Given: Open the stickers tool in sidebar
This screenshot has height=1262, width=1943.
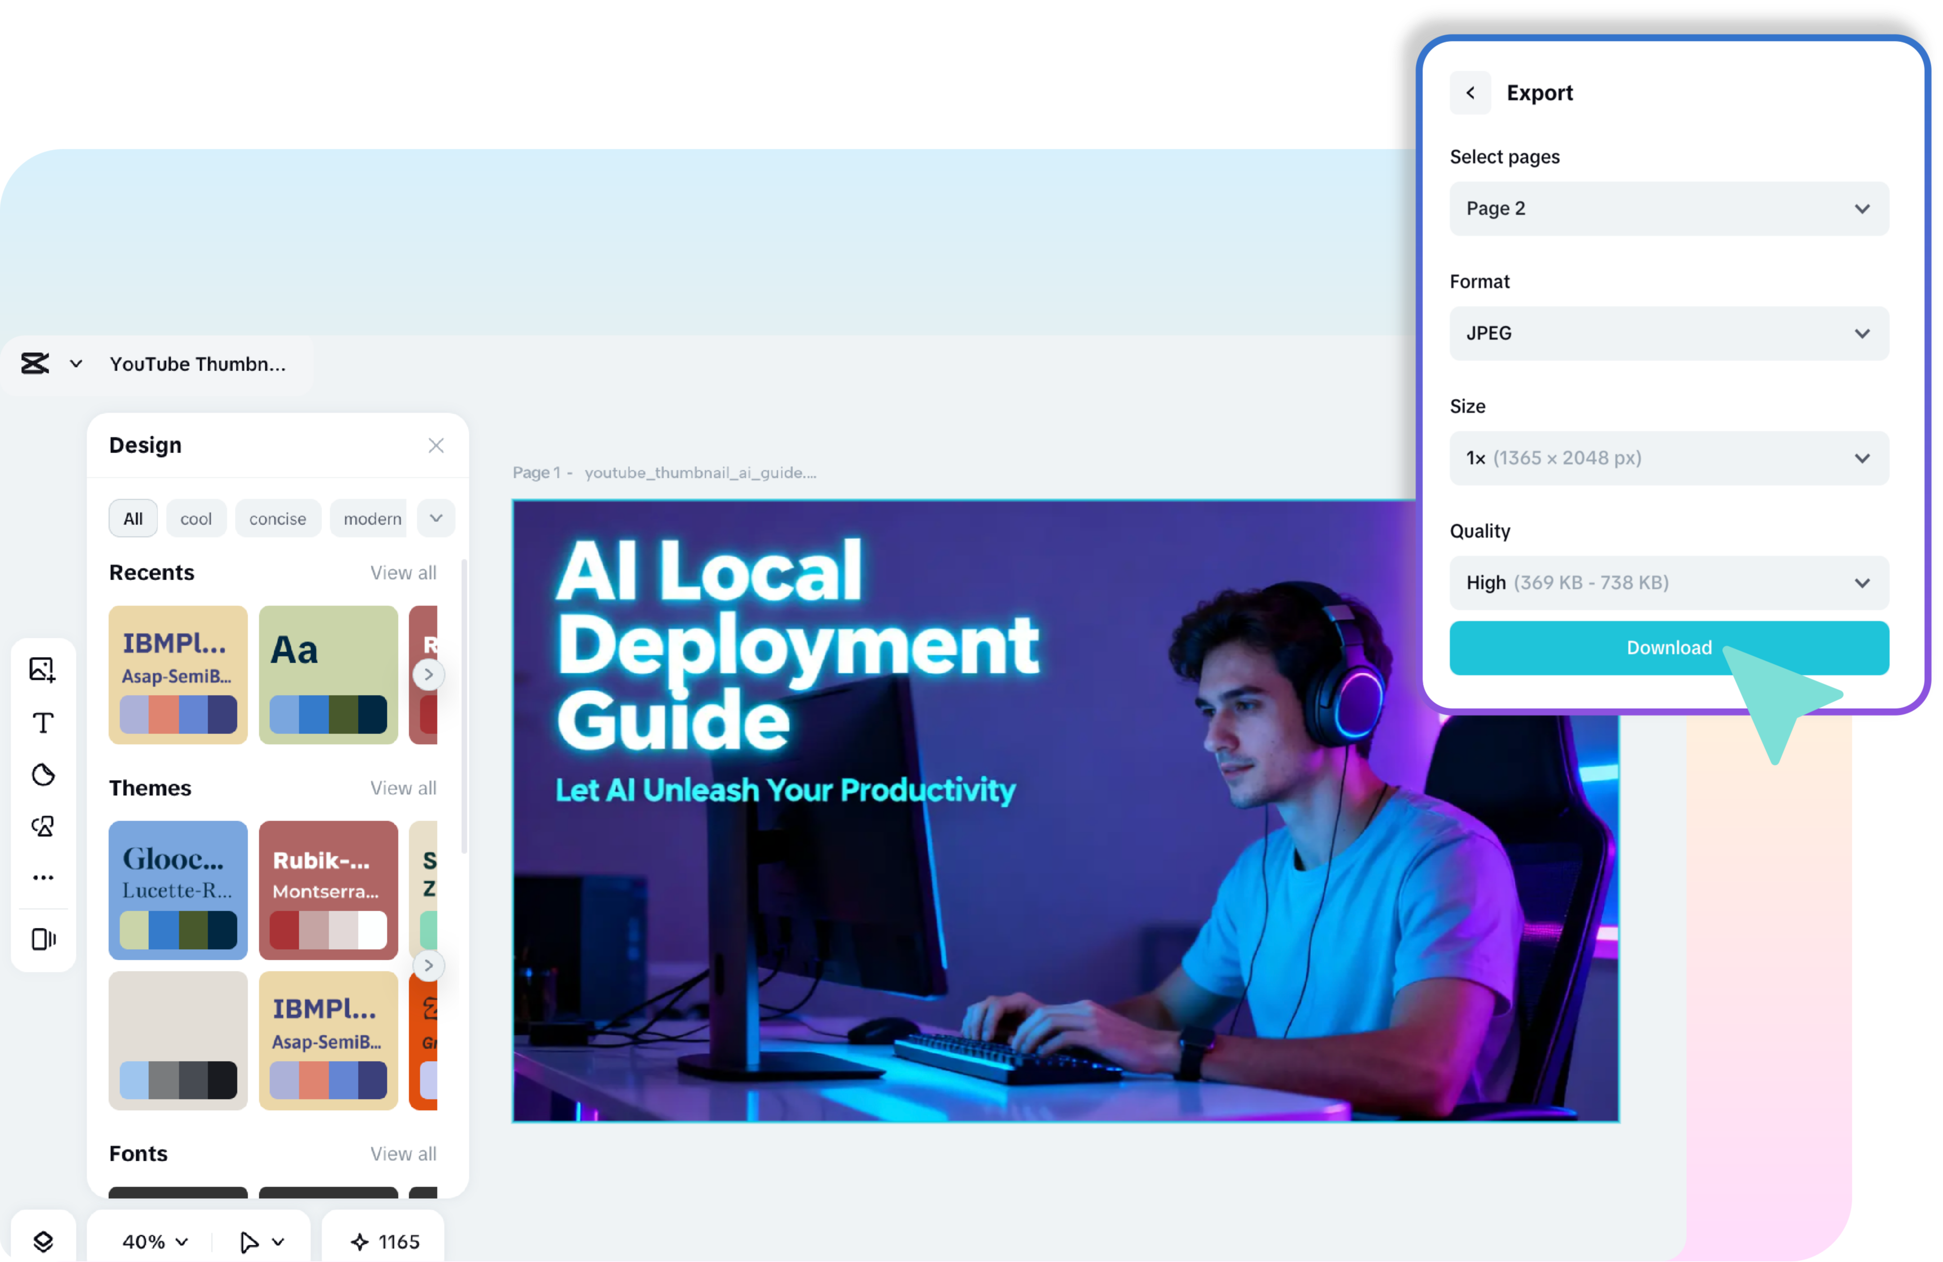Looking at the screenshot, I should 43,775.
